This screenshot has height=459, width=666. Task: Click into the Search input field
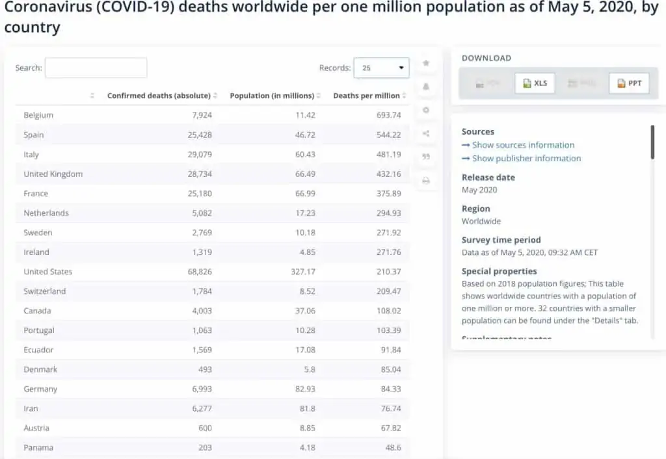96,68
